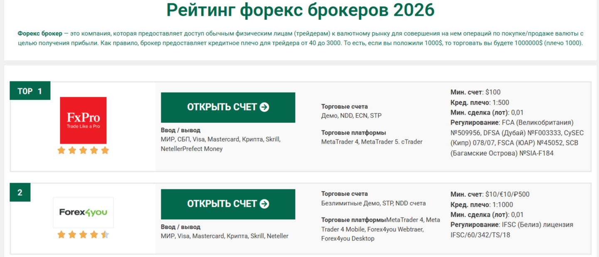The image size is (599, 257).
Task: Click Forex4you Ввод / вывод label
Action: pos(180,227)
